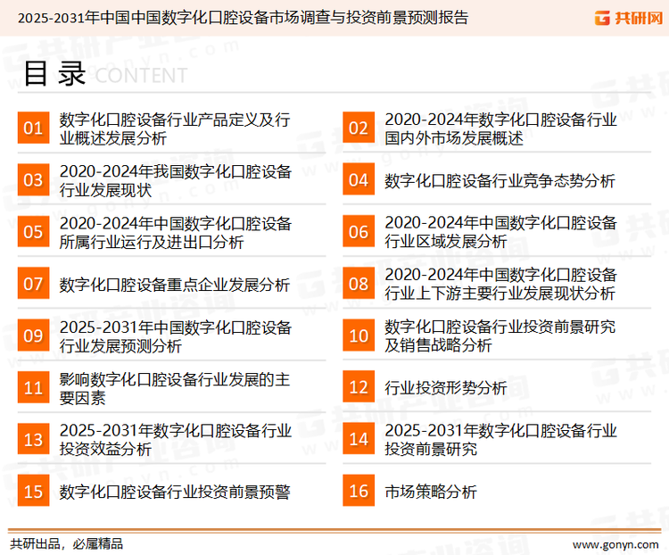This screenshot has width=669, height=555.
Task: Click the orange 02 number box
Action: pyautogui.click(x=359, y=128)
